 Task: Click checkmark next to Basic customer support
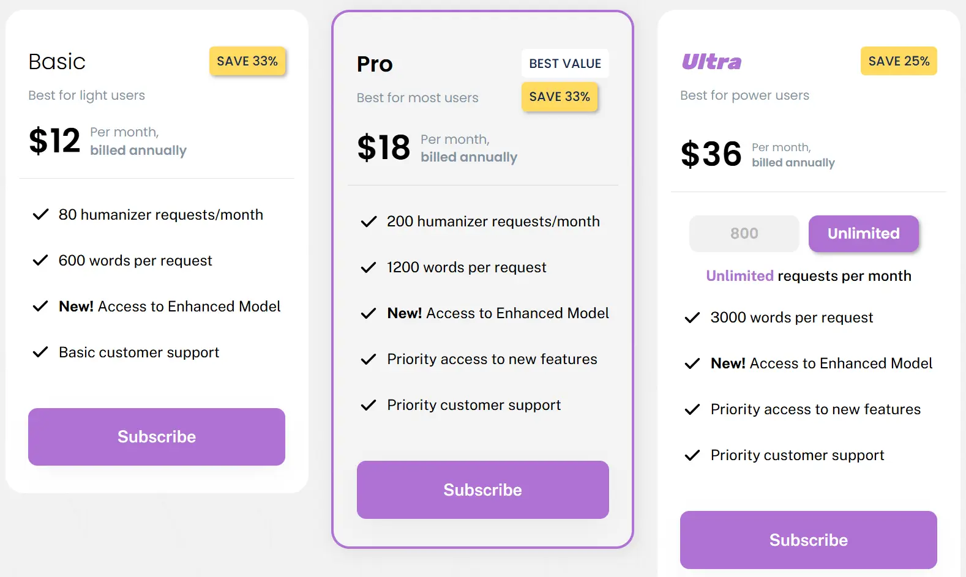40,352
